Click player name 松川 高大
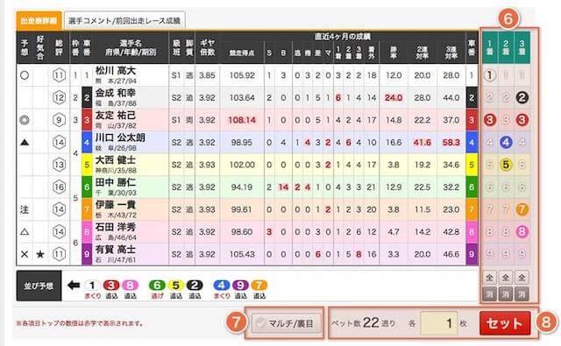The width and height of the screenshot is (561, 346). (116, 71)
